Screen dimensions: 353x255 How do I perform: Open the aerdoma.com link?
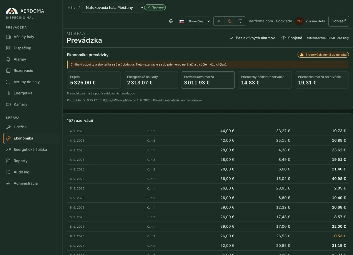click(261, 21)
